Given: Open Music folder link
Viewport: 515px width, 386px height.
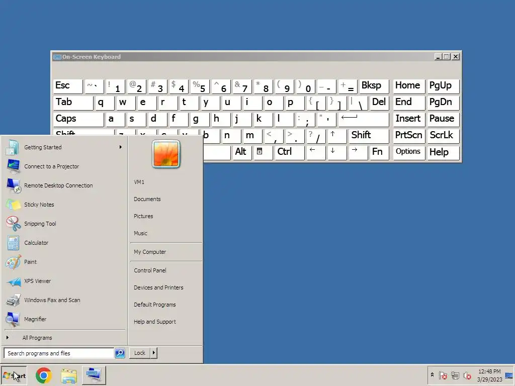Looking at the screenshot, I should [166, 233].
